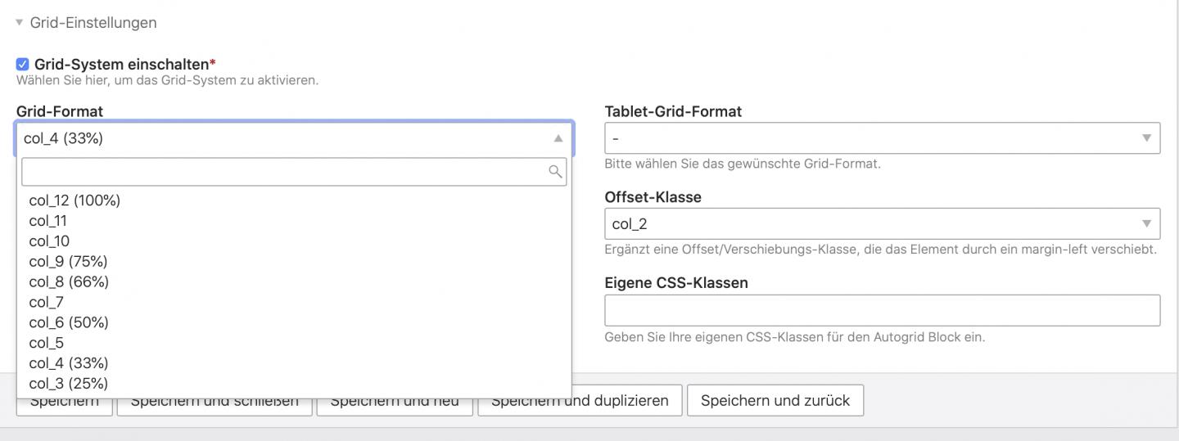Focus the Eigene CSS-Klassen input field

882,310
